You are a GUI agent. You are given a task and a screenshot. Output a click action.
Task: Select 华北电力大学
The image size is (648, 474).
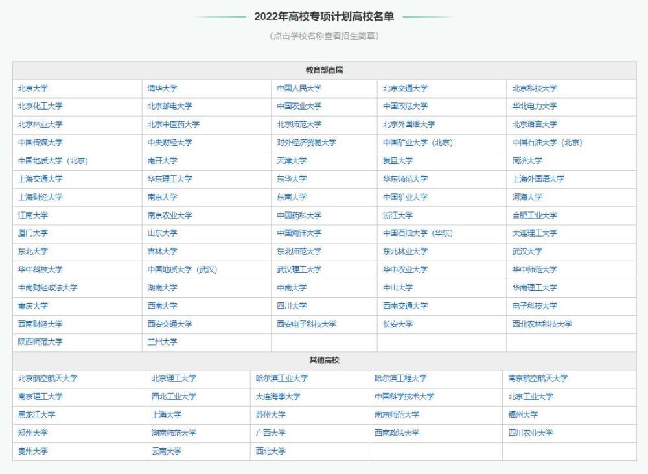pyautogui.click(x=535, y=106)
